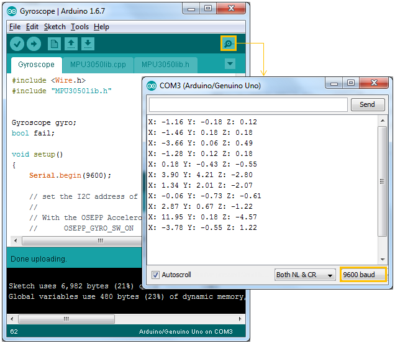Open the 9600 baud rate dropdown
Screen dimensions: 395x343
pyautogui.click(x=363, y=275)
